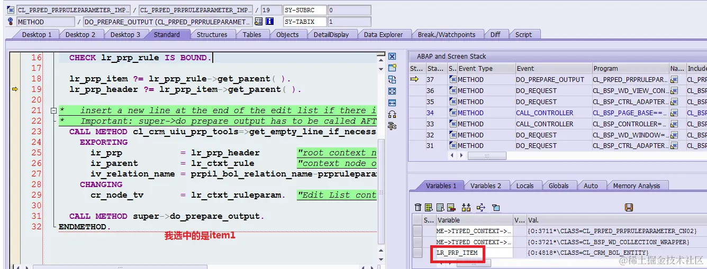Click the program icon left of first field
Image resolution: width=707 pixels, height=269 pixels.
(11, 10)
